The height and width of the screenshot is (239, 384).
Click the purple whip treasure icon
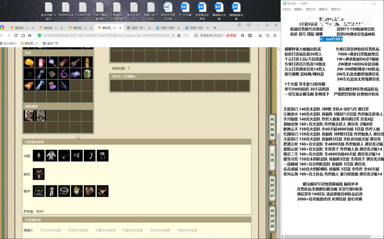pyautogui.click(x=64, y=74)
